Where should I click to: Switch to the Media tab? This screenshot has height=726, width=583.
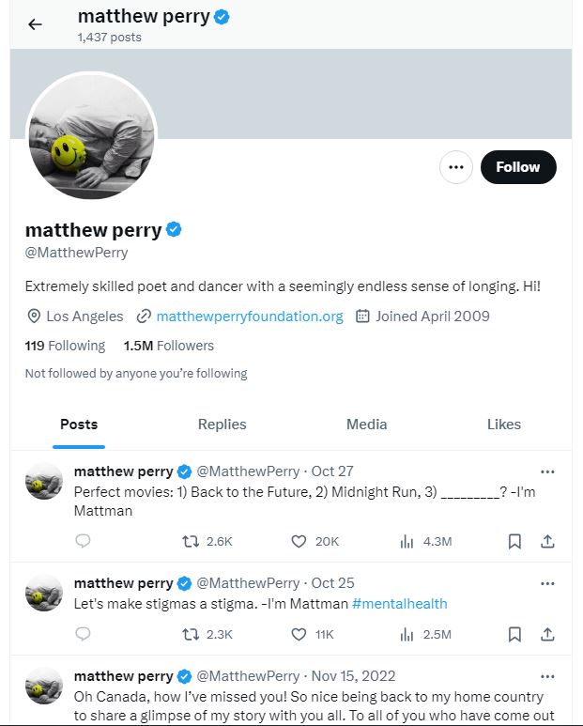(366, 425)
